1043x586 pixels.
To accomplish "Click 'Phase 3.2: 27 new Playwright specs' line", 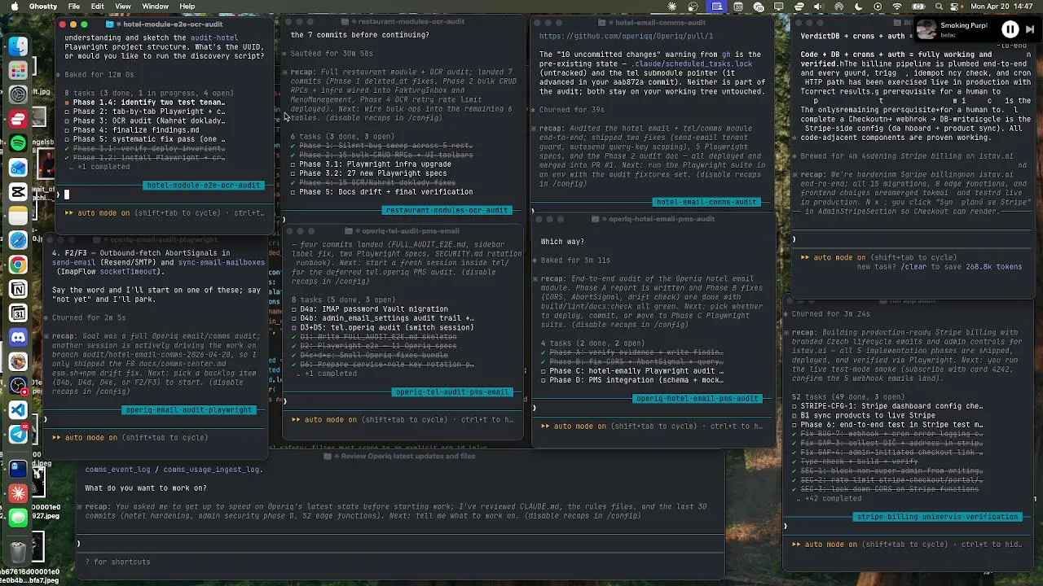I will coord(368,173).
